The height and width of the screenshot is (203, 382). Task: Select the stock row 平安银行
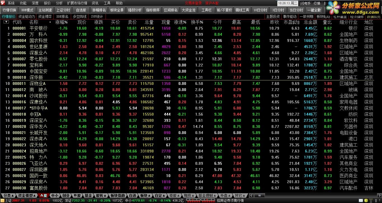click(x=191, y=28)
